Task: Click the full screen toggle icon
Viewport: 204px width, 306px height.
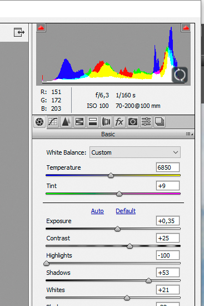Action: pyautogui.click(x=19, y=32)
